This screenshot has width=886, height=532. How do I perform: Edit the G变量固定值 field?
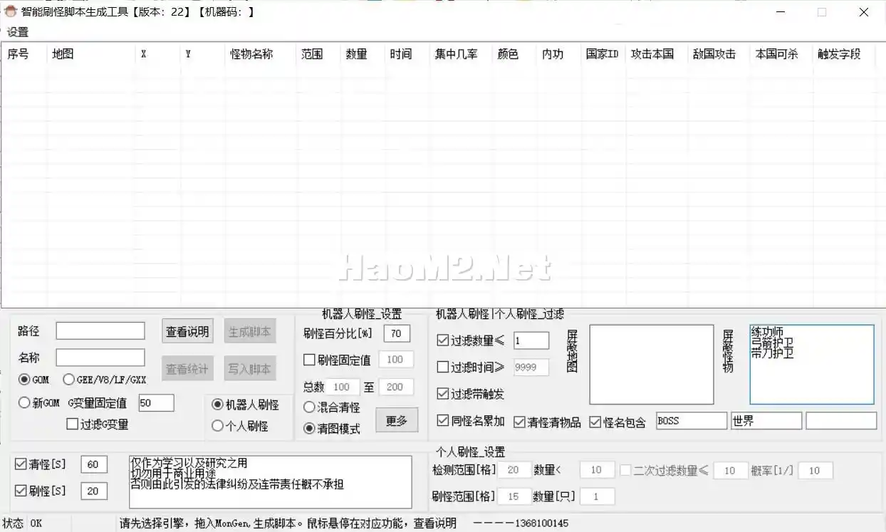click(x=156, y=403)
